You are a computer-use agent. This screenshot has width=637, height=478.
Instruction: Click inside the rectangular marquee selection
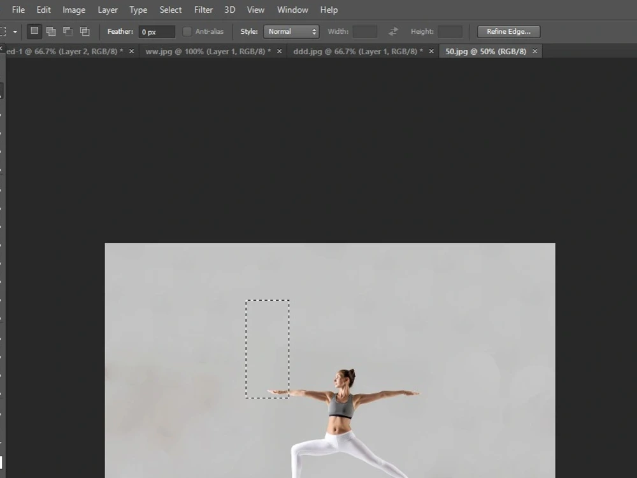(268, 349)
